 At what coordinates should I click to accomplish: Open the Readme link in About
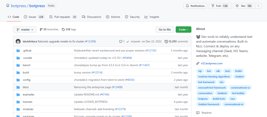coord(204,113)
